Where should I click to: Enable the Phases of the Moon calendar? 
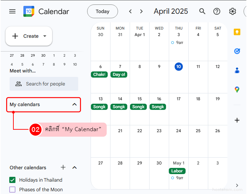[13, 190]
